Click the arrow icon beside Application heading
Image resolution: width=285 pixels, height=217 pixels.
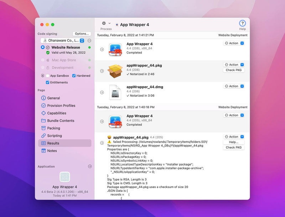(x=90, y=166)
